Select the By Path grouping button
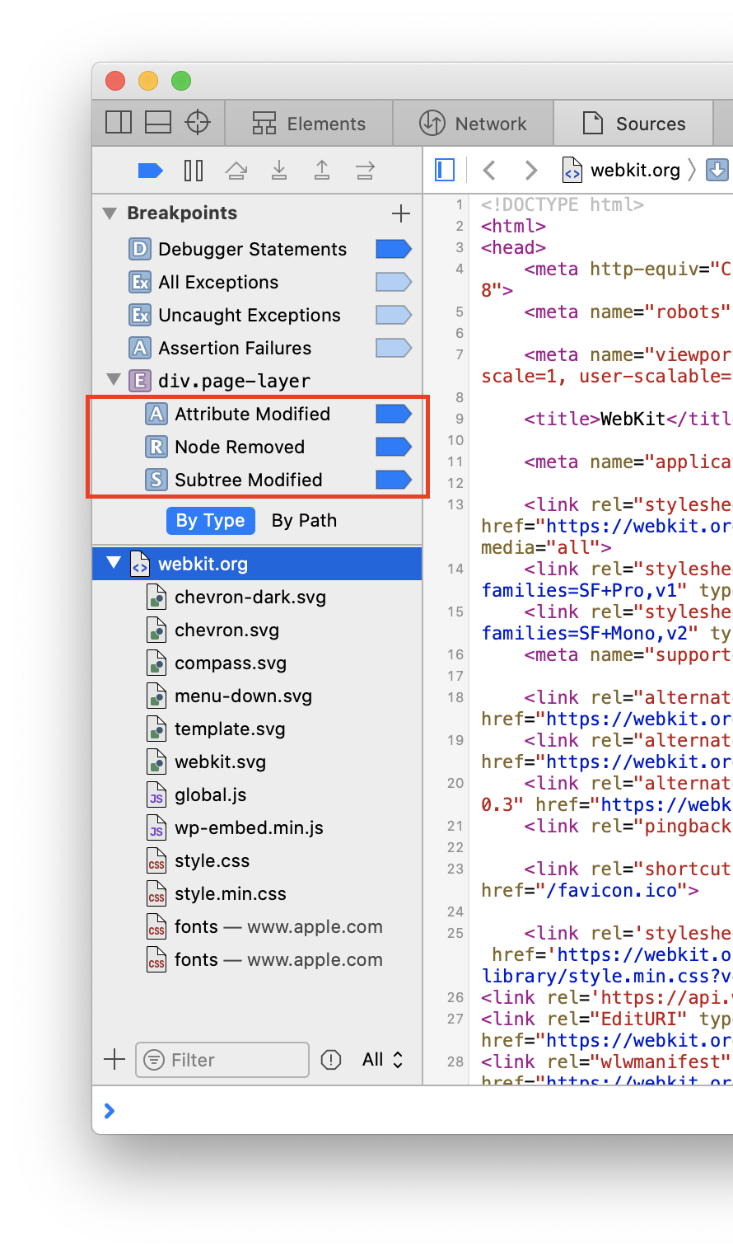Screen dimensions: 733x1256 coord(304,521)
